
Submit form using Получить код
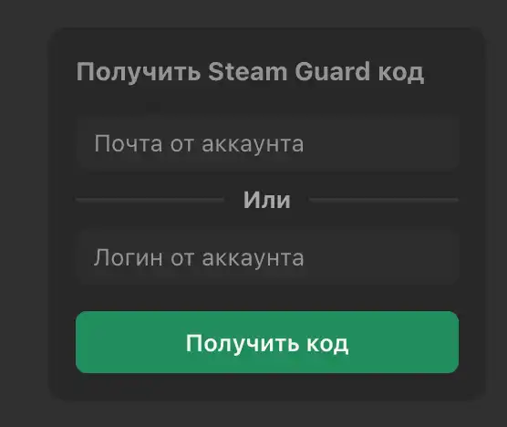(x=267, y=342)
